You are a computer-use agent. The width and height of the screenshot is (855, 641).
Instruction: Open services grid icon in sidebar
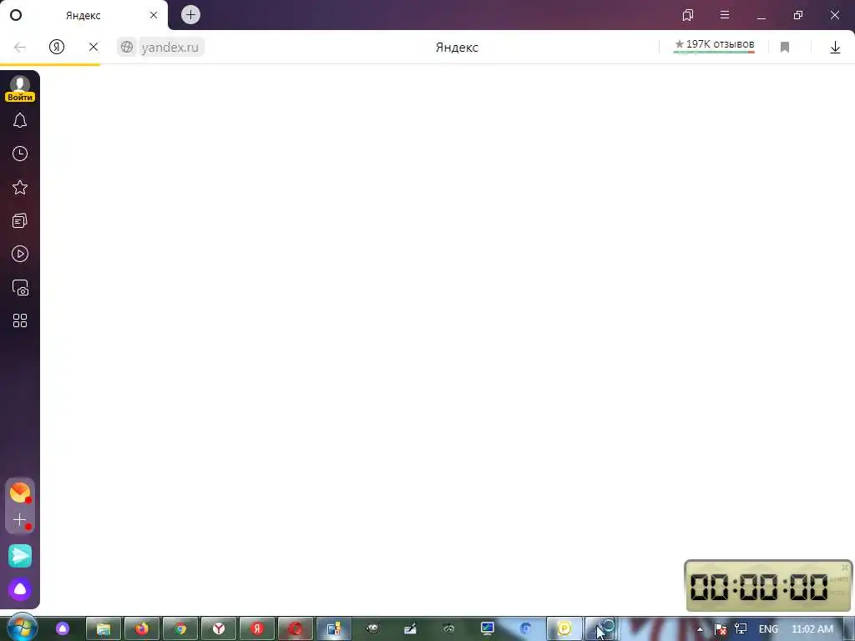tap(20, 320)
